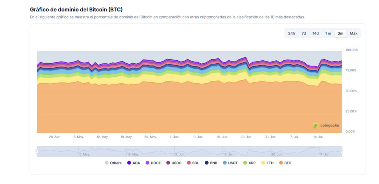Select the 1 m range button
379x184 pixels.
[x=328, y=33]
